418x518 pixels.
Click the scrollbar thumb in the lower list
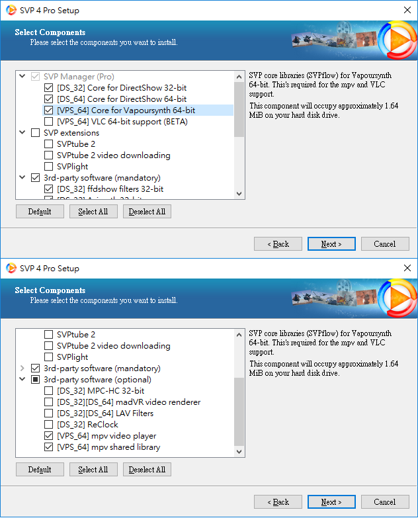(239, 412)
